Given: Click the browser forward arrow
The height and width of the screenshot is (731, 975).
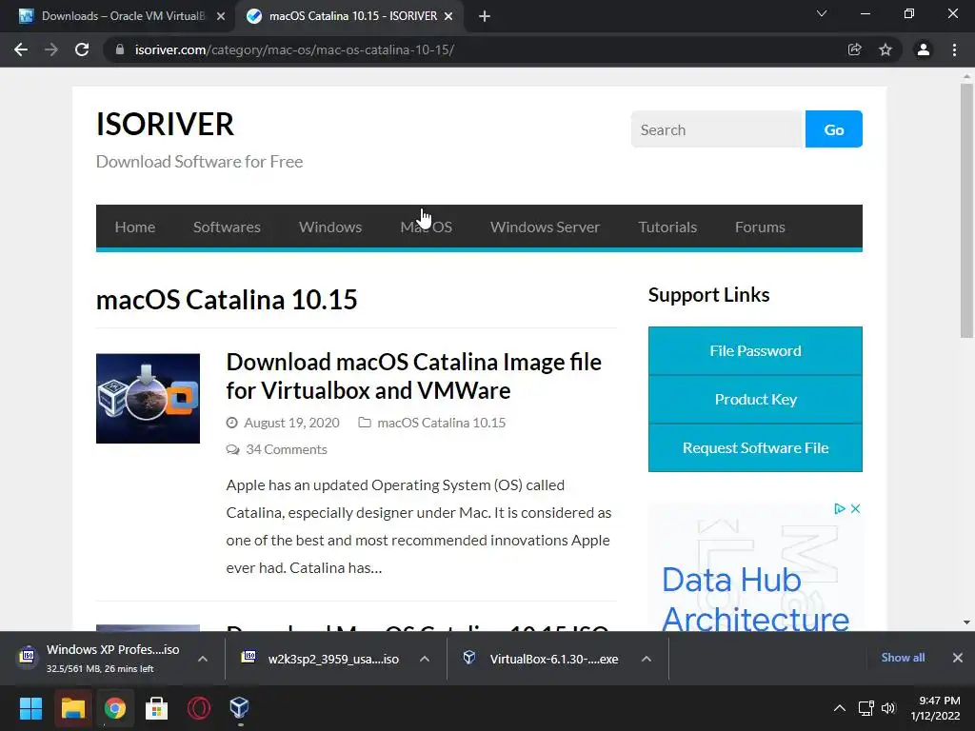Looking at the screenshot, I should (x=51, y=49).
